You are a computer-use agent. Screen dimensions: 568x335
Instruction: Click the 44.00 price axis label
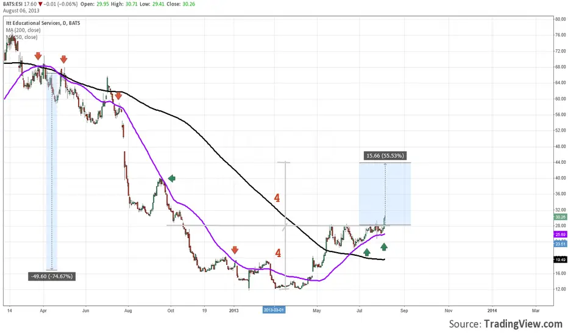(x=561, y=162)
